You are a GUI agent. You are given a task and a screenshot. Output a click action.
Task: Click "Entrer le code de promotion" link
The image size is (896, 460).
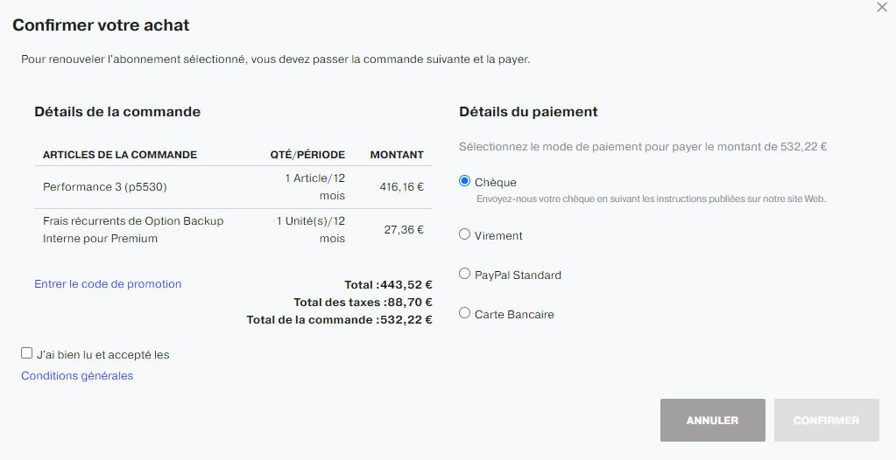coord(108,283)
